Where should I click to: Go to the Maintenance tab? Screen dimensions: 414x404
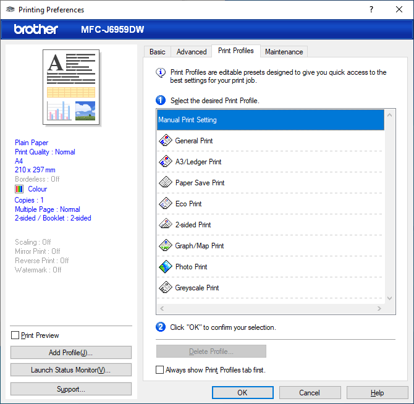tap(284, 52)
